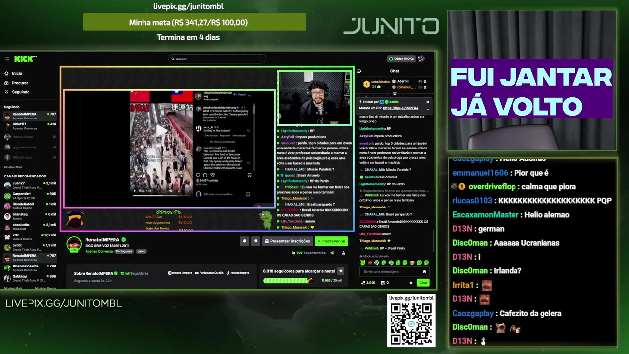Open Chief117 channel in followed list
The height and width of the screenshot is (354, 629).
29,126
